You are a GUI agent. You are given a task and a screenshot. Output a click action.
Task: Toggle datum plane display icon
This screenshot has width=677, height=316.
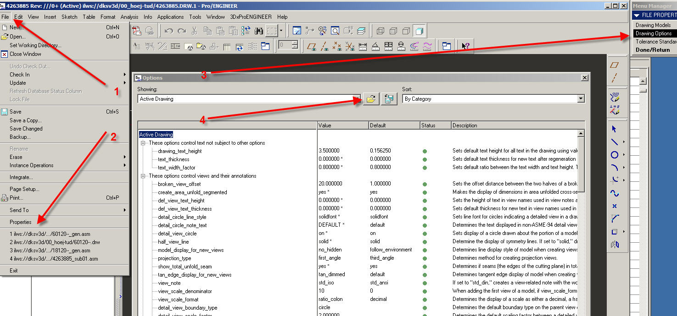312,46
